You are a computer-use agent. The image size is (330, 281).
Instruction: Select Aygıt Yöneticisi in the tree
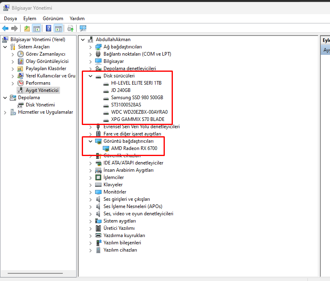pos(42,90)
